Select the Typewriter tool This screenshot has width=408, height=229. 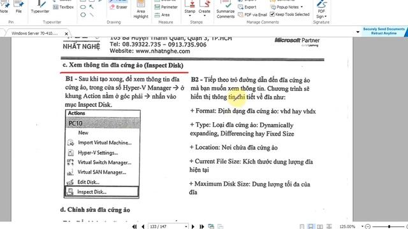(40, 7)
